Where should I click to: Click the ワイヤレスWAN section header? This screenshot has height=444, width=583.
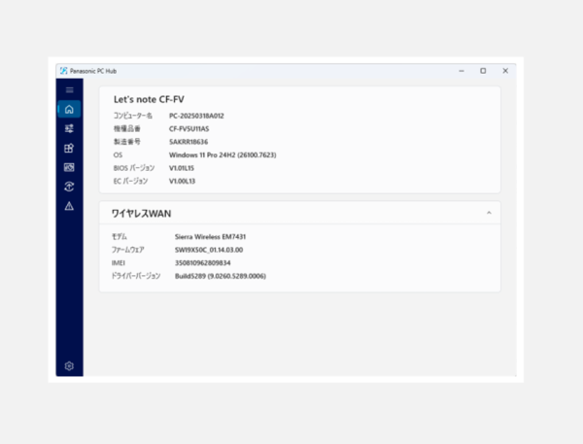[143, 212]
